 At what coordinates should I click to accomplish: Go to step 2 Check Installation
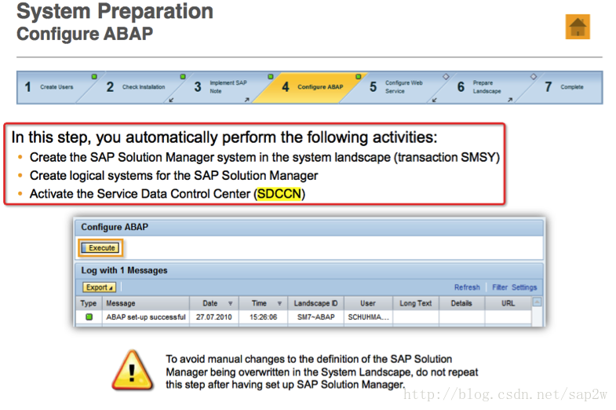136,87
